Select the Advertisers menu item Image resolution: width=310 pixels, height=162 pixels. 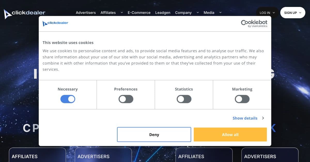pyautogui.click(x=86, y=12)
